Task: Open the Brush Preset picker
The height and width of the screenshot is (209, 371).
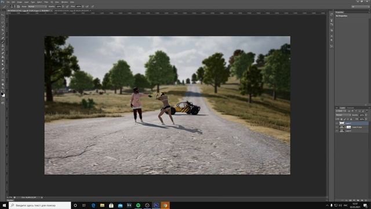Action: 12,6
